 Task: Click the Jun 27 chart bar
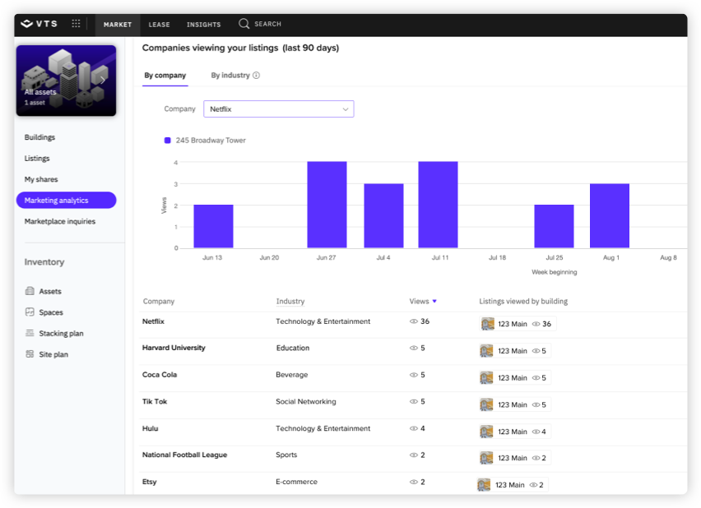tap(327, 205)
